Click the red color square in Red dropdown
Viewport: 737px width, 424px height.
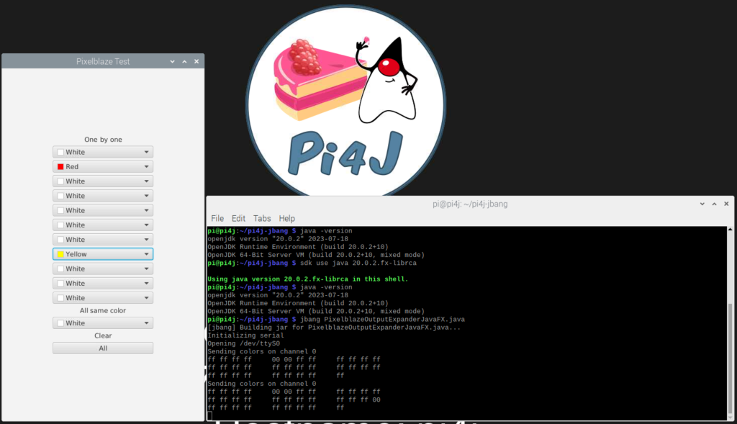click(x=60, y=167)
